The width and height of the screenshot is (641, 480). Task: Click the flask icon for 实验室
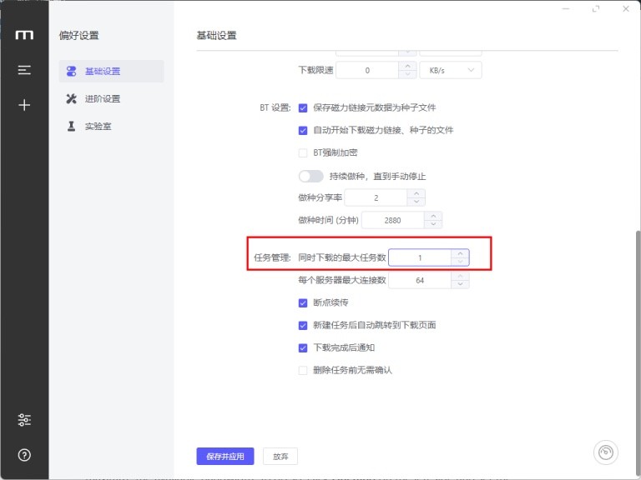pyautogui.click(x=71, y=126)
